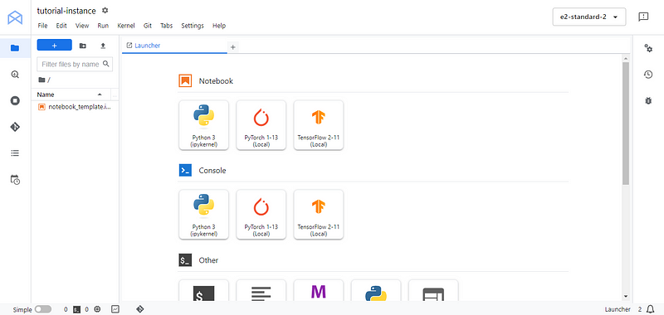The height and width of the screenshot is (315, 664).
Task: Open the show contextual help icon in Other section
Action: pyautogui.click(x=433, y=291)
